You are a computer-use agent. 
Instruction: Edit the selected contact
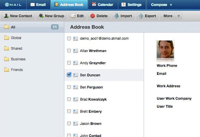pos(77,16)
